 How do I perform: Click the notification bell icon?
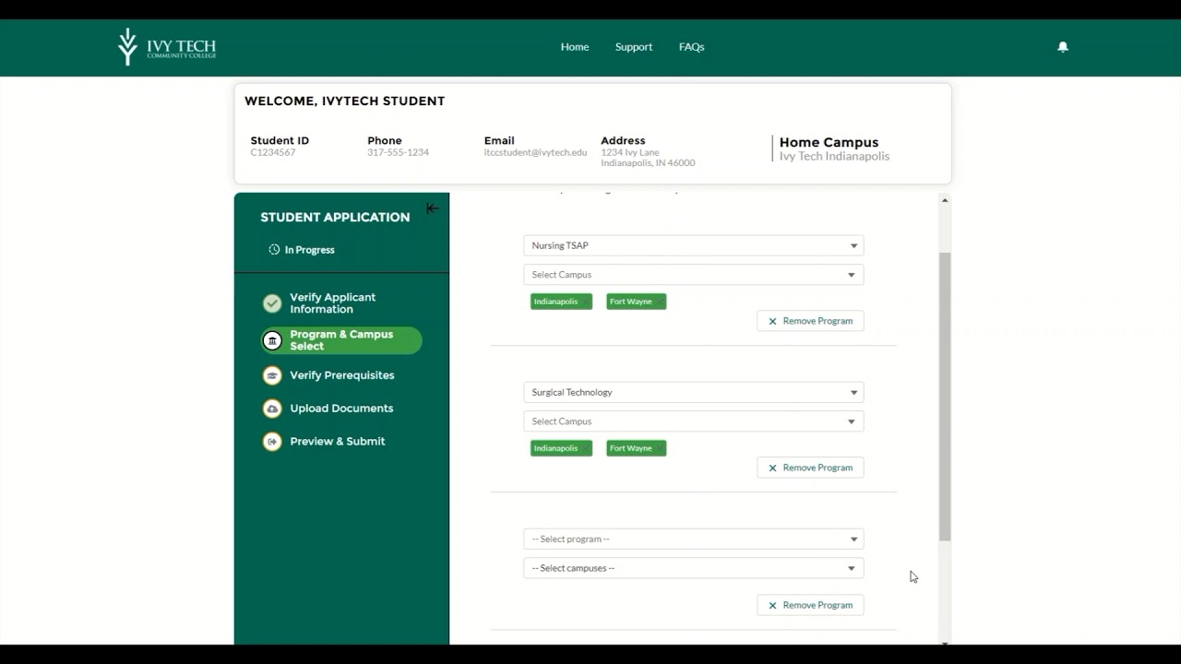coord(1063,46)
